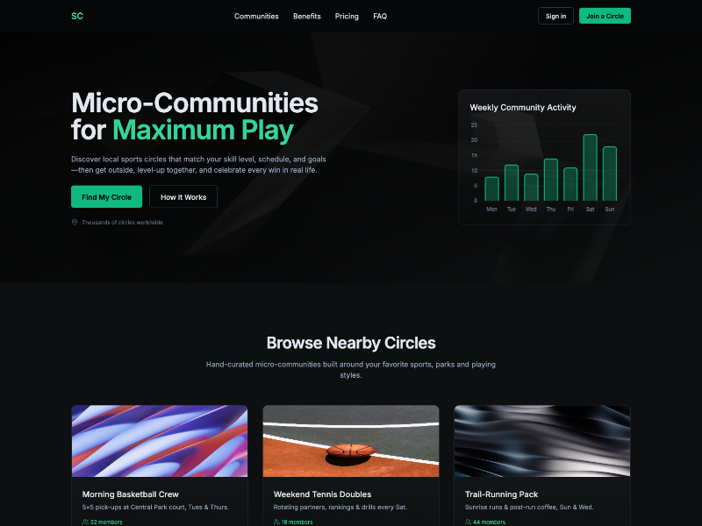The image size is (702, 526).
Task: Click the members icon beside 32 members
Action: (x=85, y=522)
